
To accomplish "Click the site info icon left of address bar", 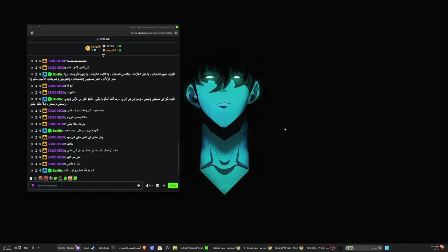I will click(x=31, y=33).
